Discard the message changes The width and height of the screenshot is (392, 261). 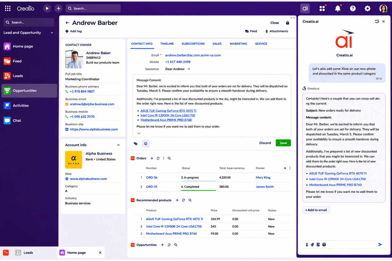point(265,143)
